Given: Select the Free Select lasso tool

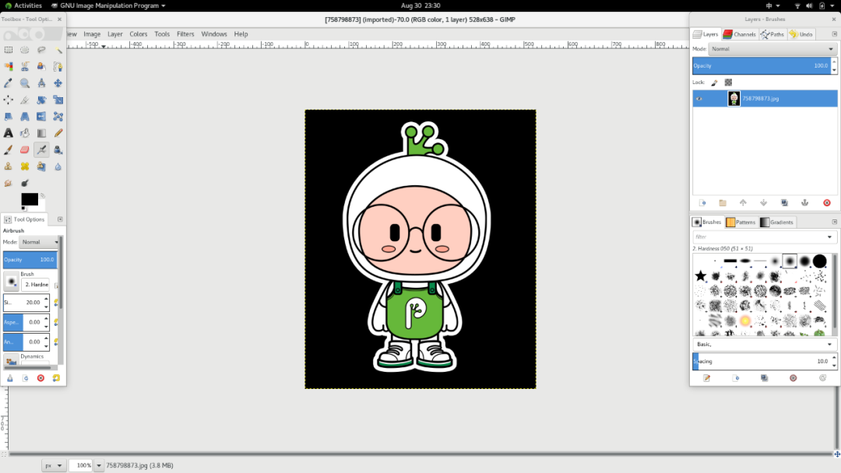Looking at the screenshot, I should pyautogui.click(x=41, y=50).
